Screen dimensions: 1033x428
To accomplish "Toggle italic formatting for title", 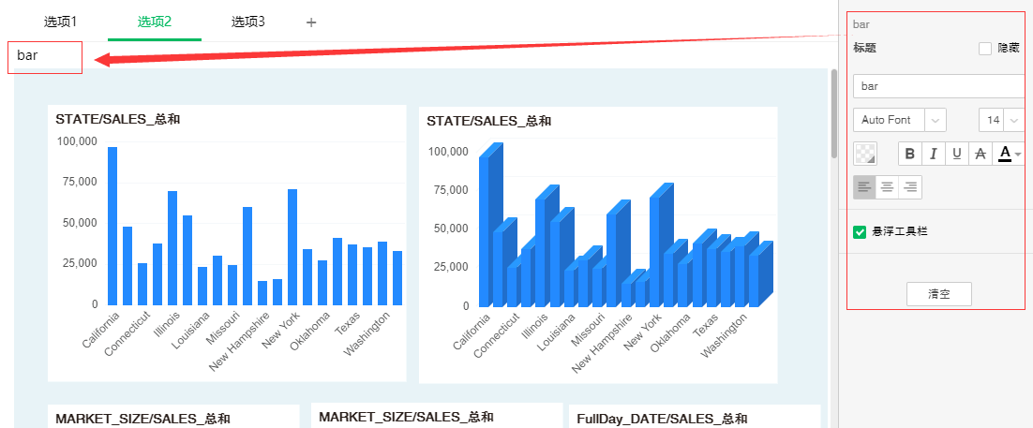I will pyautogui.click(x=934, y=154).
